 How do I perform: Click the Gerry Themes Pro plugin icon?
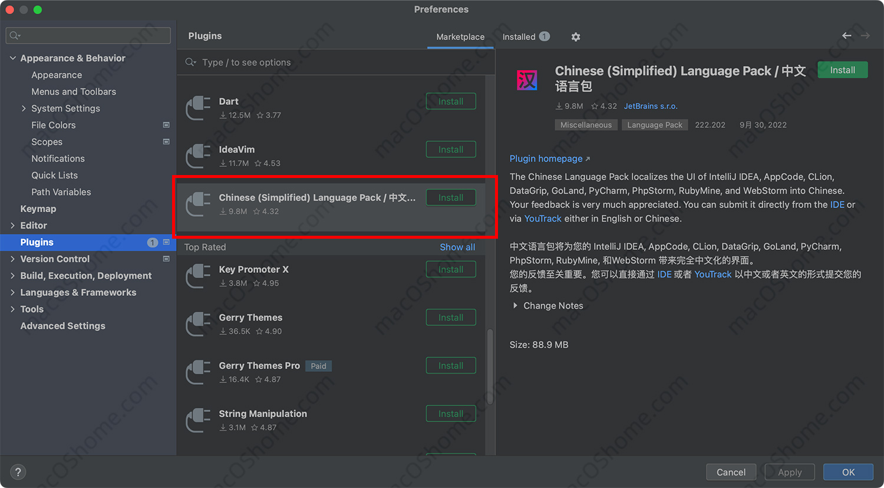pos(199,372)
